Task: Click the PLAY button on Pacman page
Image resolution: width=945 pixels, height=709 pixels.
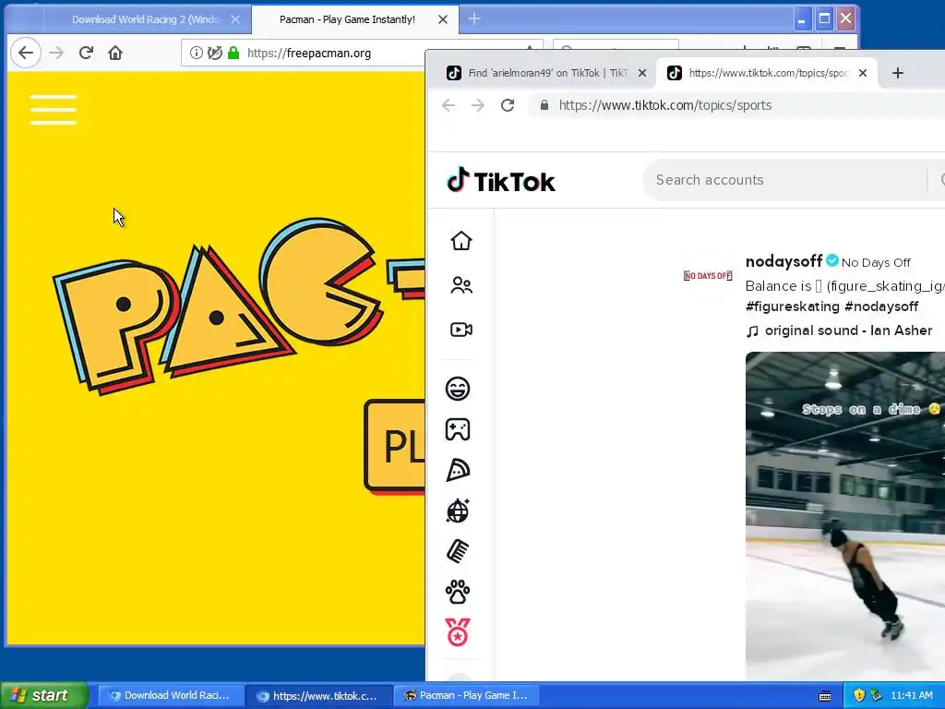Action: click(x=395, y=446)
